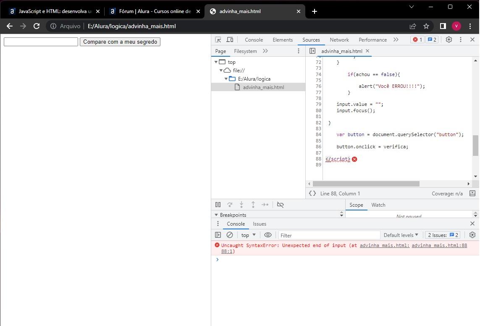
Task: Open the Issues drawer tab
Action: [x=259, y=224]
